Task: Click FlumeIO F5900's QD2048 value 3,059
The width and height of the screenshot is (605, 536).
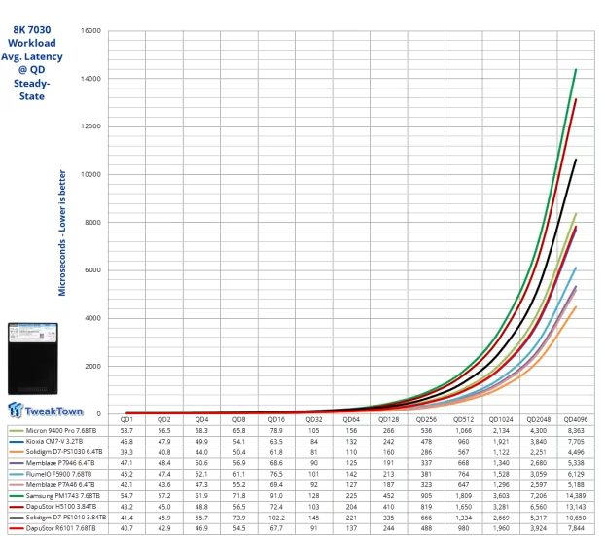Action: [x=538, y=475]
